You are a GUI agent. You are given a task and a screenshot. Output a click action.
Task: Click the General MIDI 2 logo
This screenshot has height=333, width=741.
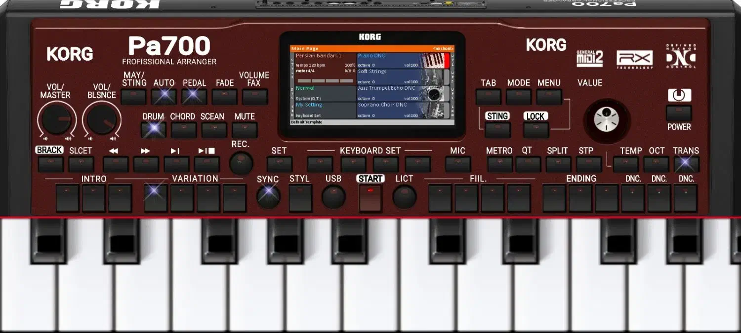pyautogui.click(x=590, y=58)
